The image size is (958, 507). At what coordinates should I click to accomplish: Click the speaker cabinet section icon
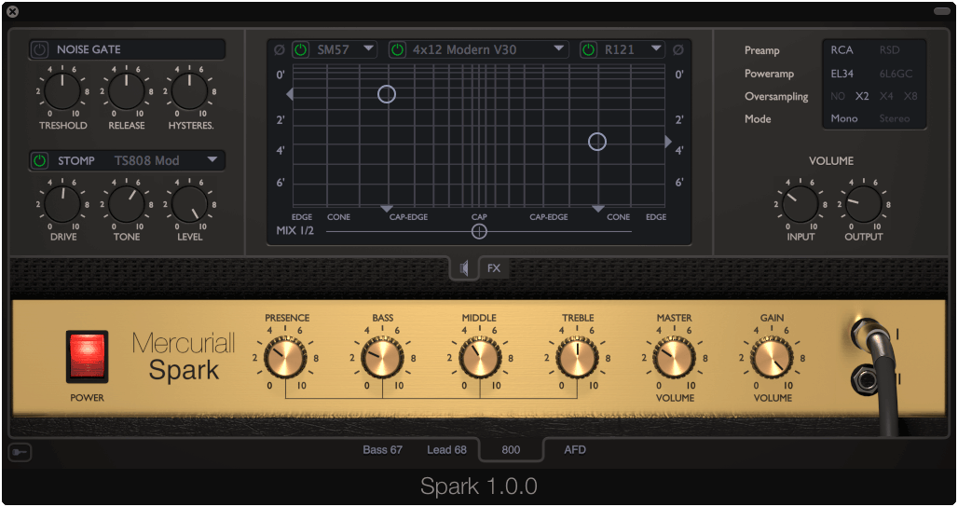(x=465, y=267)
